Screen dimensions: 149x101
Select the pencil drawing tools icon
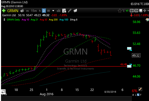(70, 11)
